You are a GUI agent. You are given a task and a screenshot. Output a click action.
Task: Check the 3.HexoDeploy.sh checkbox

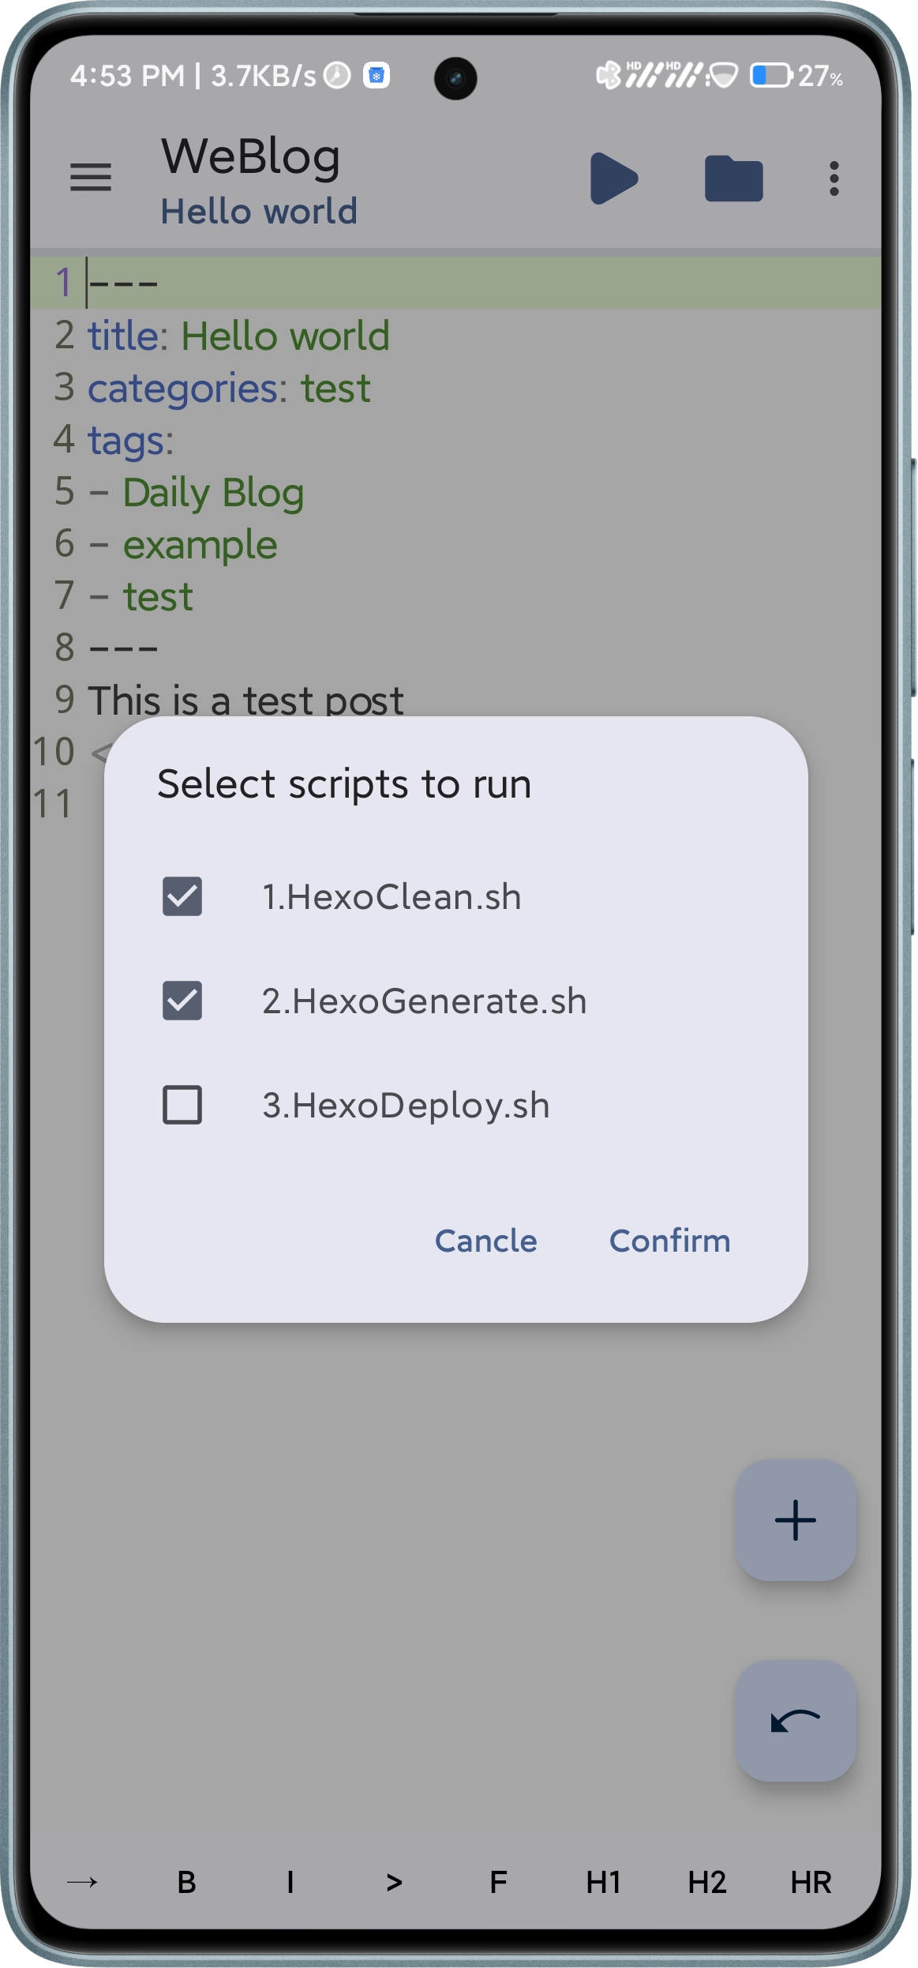pyautogui.click(x=182, y=1105)
